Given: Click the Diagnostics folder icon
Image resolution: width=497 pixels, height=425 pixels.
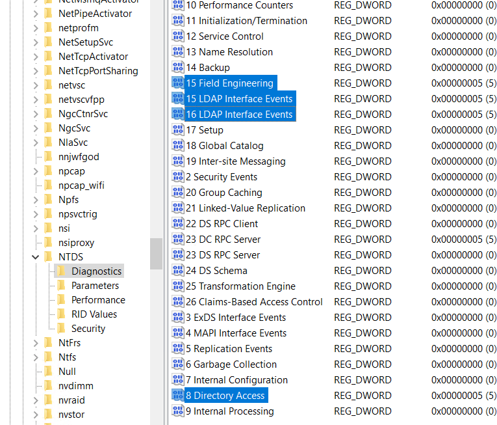Looking at the screenshot, I should pos(62,271).
